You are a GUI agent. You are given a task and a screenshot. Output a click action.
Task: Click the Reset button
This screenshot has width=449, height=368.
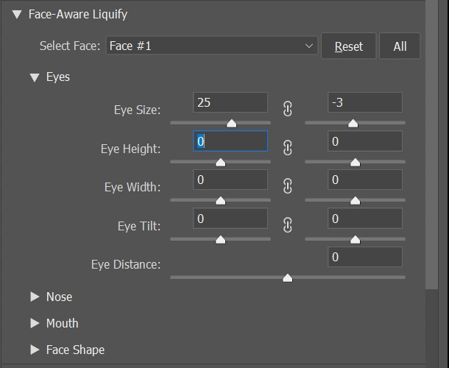(x=348, y=46)
